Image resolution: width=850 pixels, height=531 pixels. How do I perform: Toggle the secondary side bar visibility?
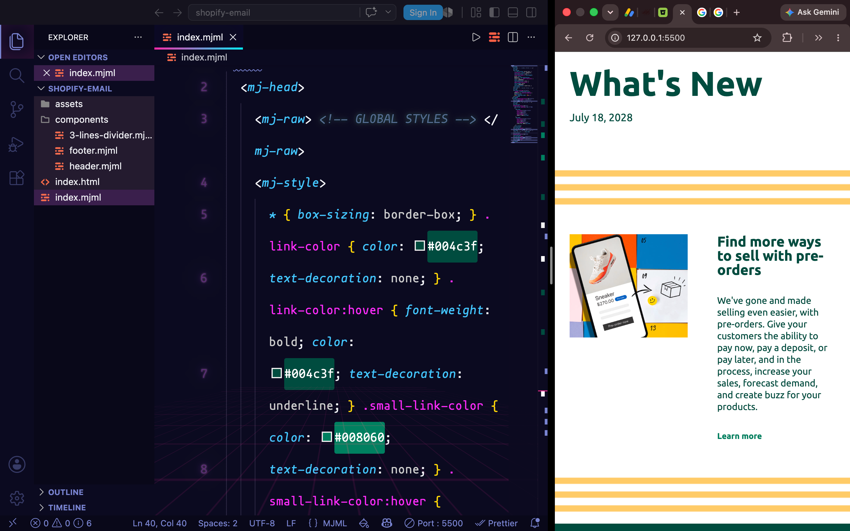(x=531, y=13)
